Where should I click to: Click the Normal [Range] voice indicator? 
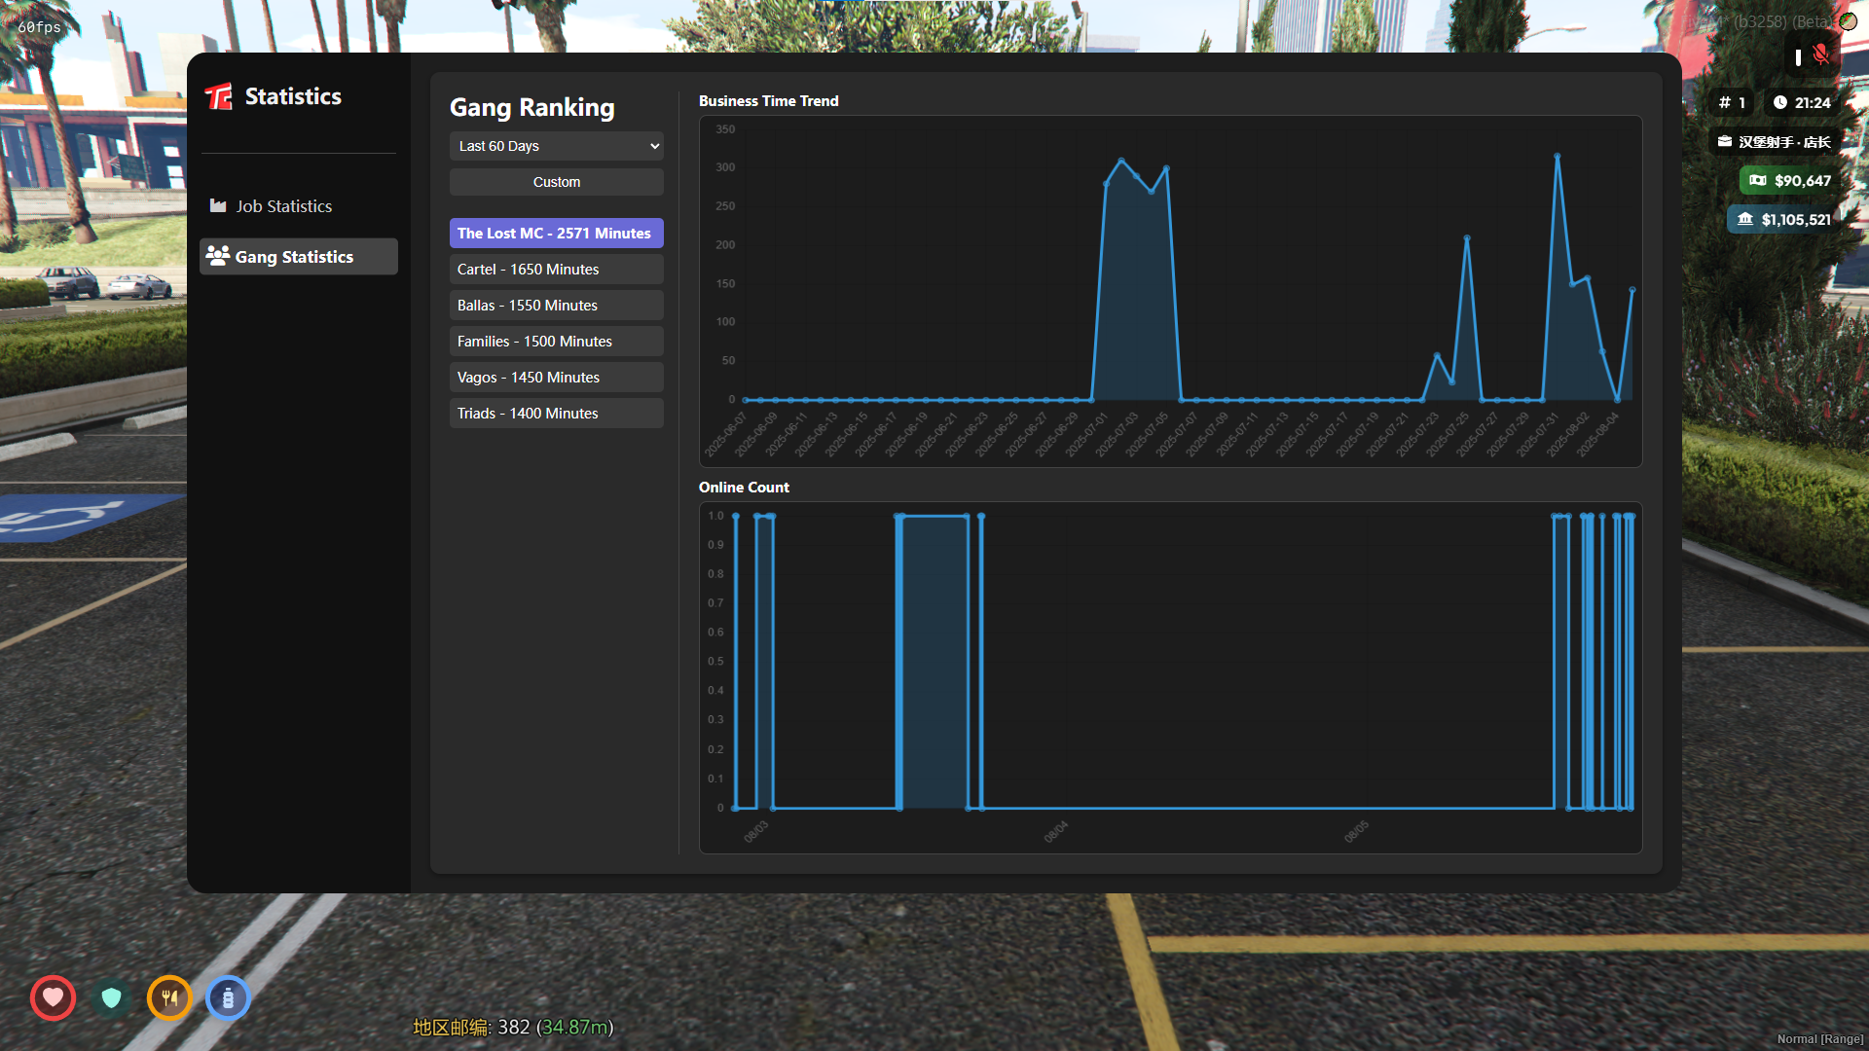(1820, 1039)
